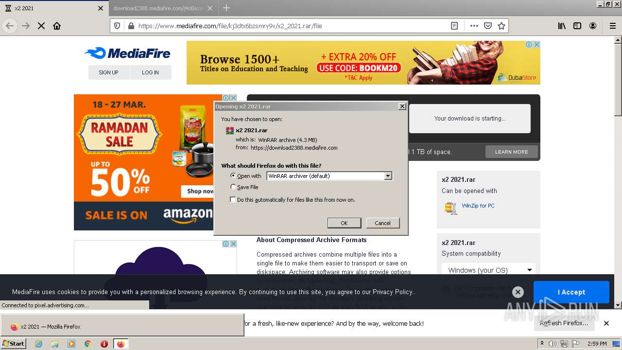
Task: Expand the WinRAR archiver application dropdown
Action: click(x=388, y=176)
